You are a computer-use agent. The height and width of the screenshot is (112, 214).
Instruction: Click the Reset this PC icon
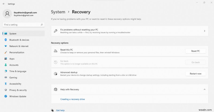(x=56, y=51)
